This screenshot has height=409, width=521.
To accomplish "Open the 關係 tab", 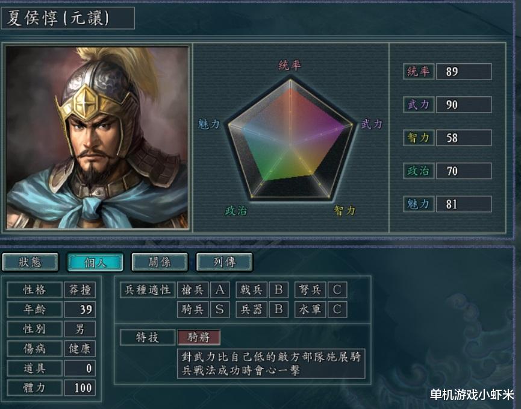I will pos(160,262).
